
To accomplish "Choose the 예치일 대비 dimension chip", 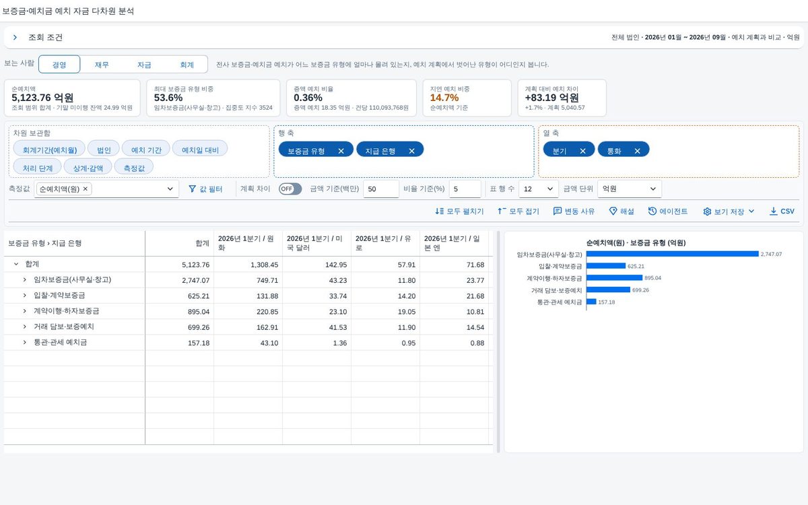I will tap(200, 148).
